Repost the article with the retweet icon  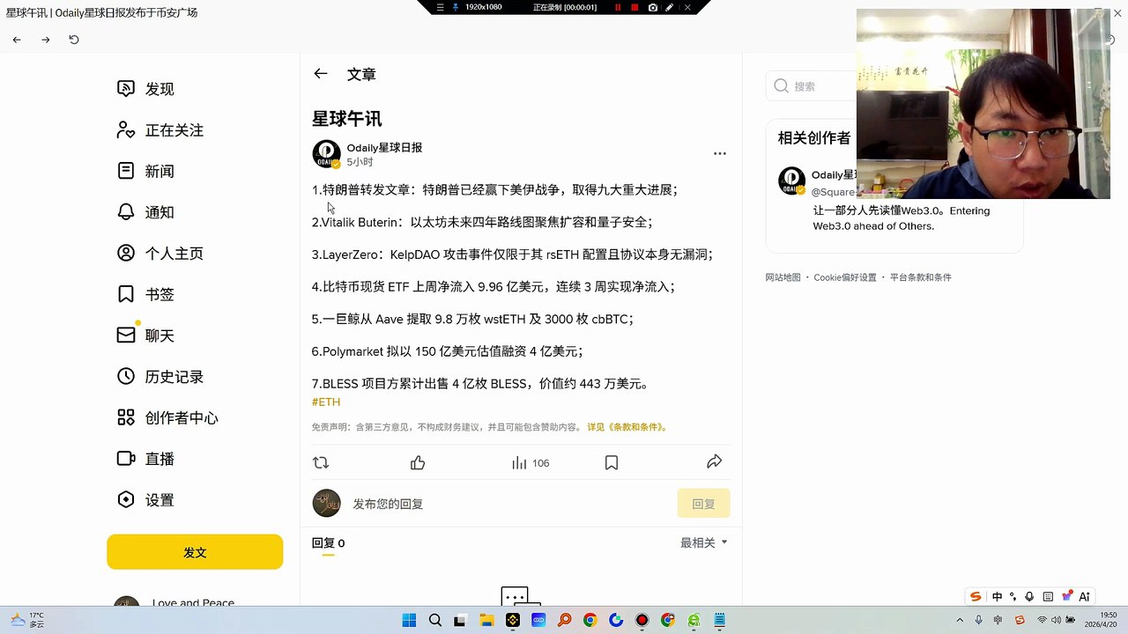321,462
